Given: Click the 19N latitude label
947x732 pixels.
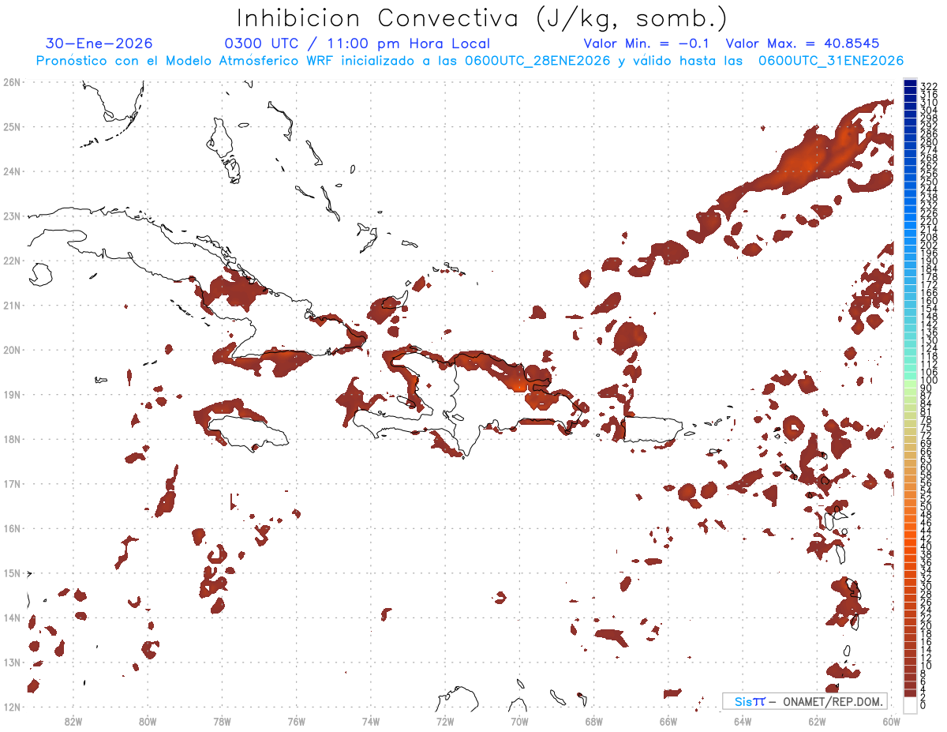Looking at the screenshot, I should coord(12,394).
